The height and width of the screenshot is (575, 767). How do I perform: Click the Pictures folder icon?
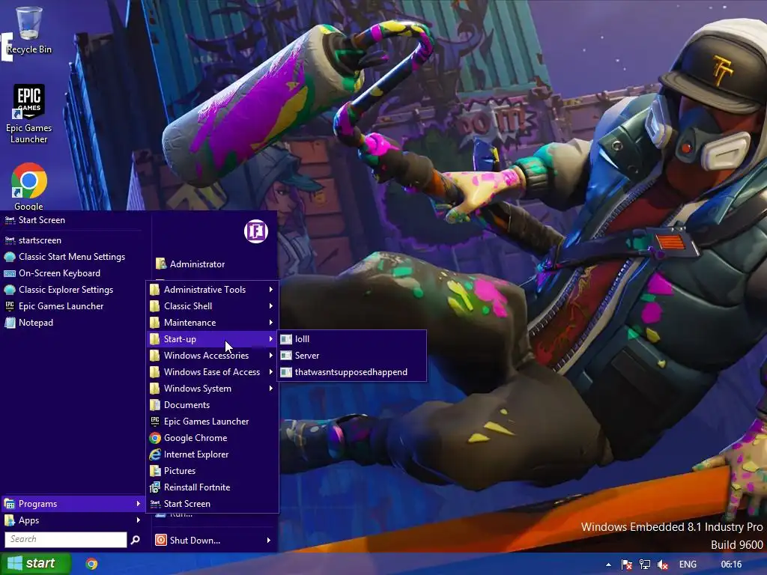[x=155, y=470]
